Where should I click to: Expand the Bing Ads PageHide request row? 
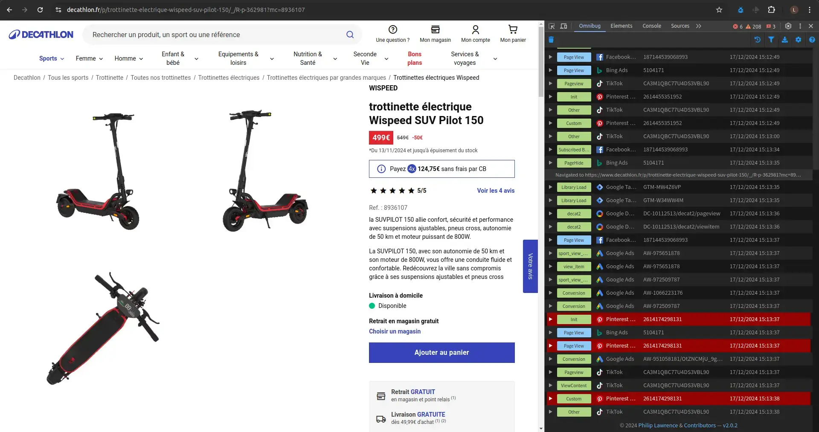551,163
